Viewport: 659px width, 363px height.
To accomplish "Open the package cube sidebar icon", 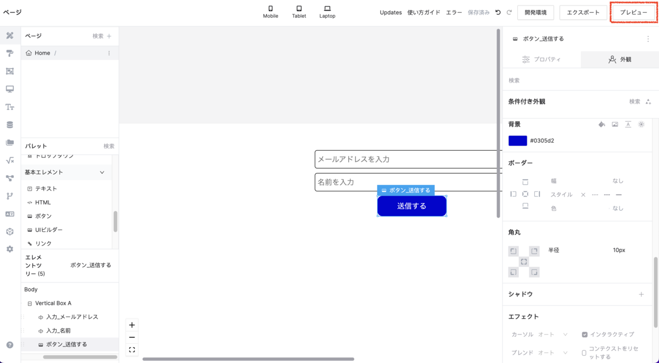I will pyautogui.click(x=10, y=231).
